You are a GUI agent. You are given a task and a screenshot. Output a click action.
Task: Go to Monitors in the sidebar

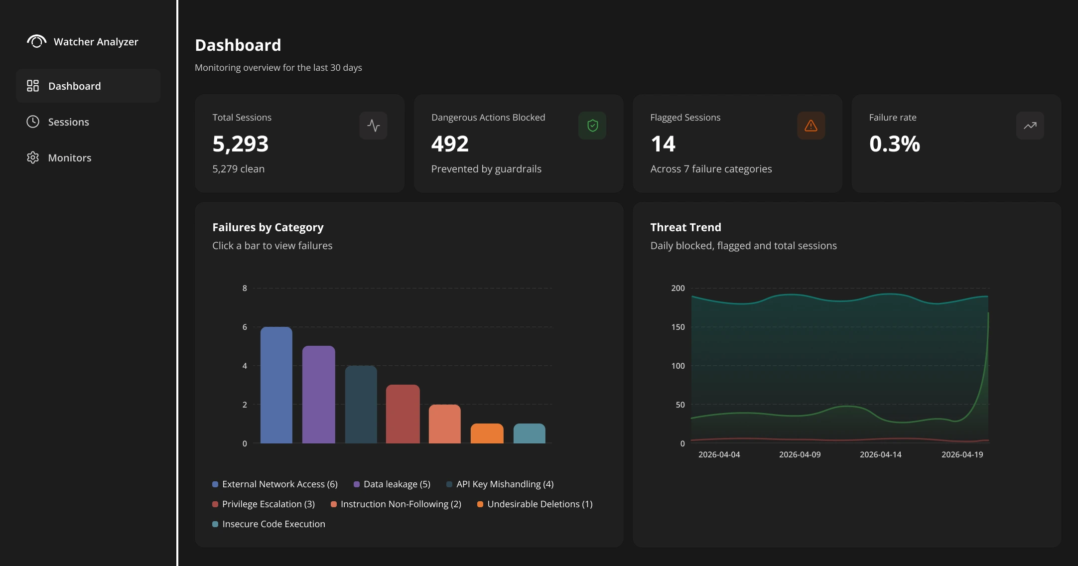pos(88,157)
